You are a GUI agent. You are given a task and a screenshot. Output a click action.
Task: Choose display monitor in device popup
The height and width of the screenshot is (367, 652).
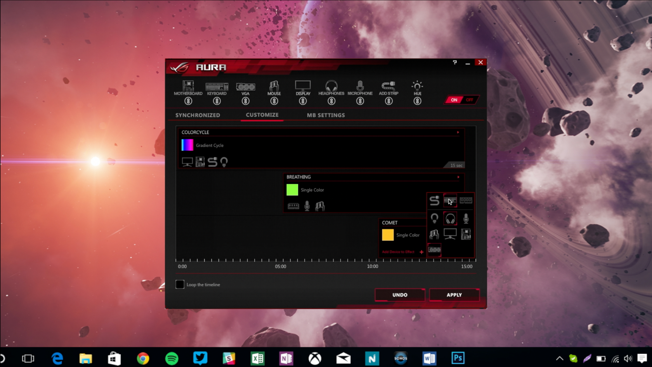(x=450, y=234)
